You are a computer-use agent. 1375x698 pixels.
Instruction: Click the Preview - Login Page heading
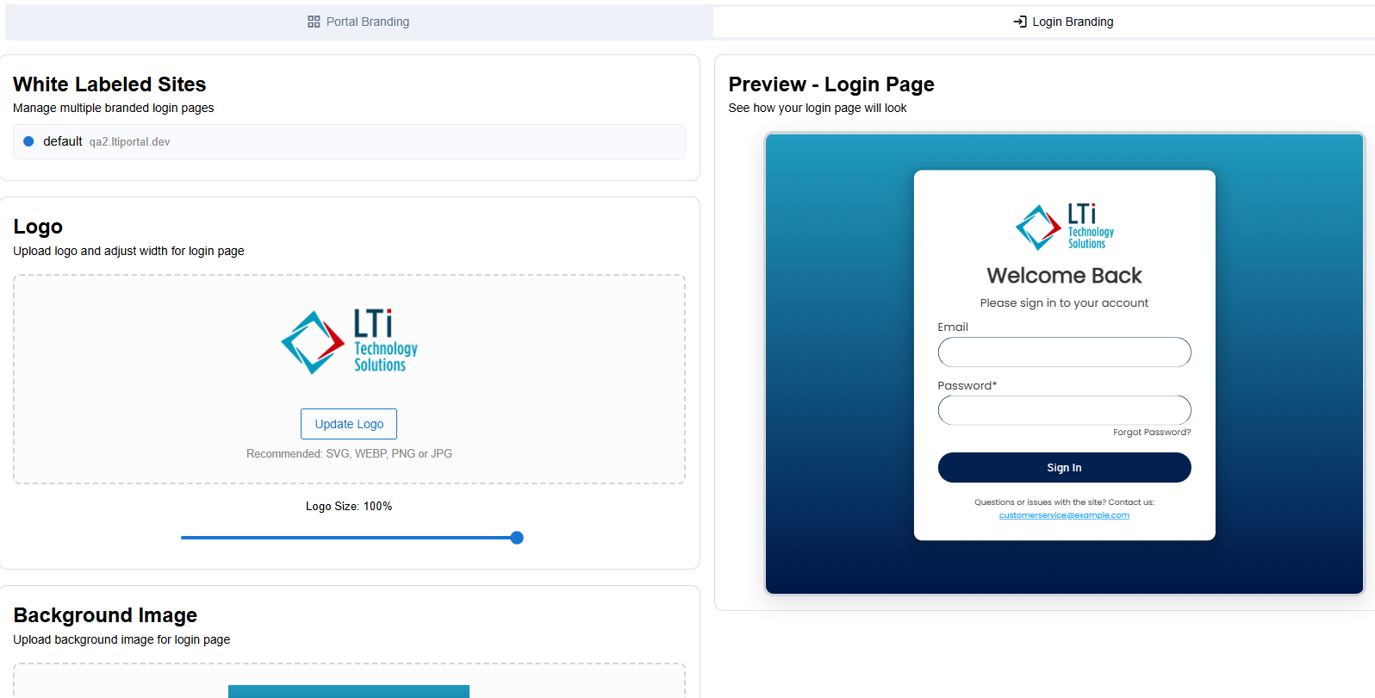coord(831,84)
